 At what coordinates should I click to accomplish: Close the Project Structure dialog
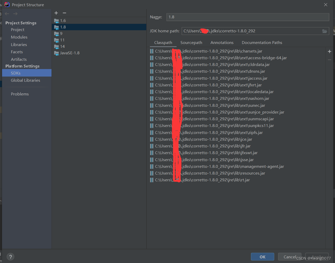(326, 5)
